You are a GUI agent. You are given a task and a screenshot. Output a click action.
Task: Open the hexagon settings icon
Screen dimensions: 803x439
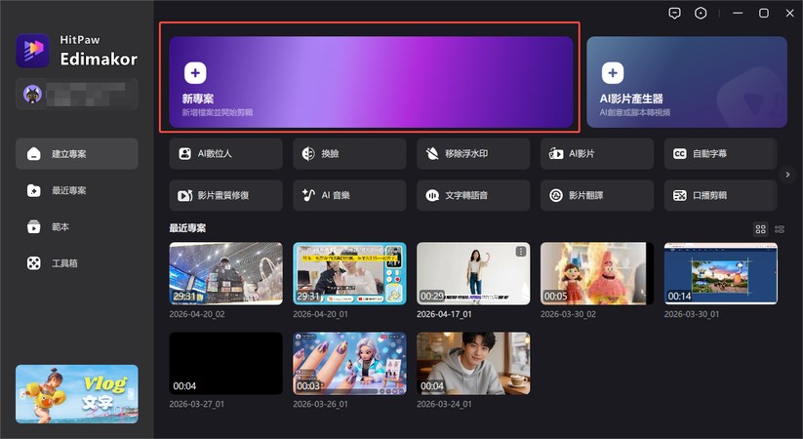[701, 14]
